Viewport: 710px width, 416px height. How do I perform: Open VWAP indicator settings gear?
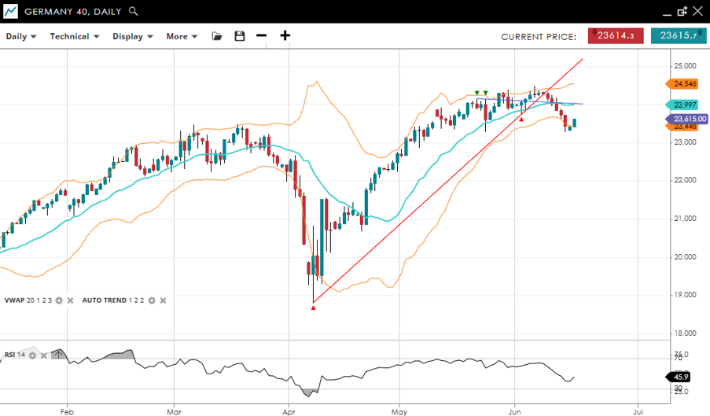pos(58,300)
